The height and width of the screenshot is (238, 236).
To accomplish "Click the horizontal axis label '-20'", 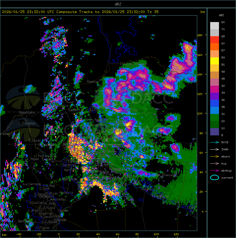I will coord(39,234).
